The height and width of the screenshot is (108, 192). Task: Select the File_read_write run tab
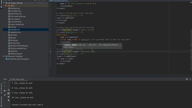click(x=18, y=79)
